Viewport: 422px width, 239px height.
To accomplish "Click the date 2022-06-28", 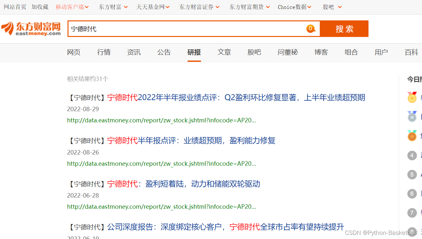I will click(83, 195).
